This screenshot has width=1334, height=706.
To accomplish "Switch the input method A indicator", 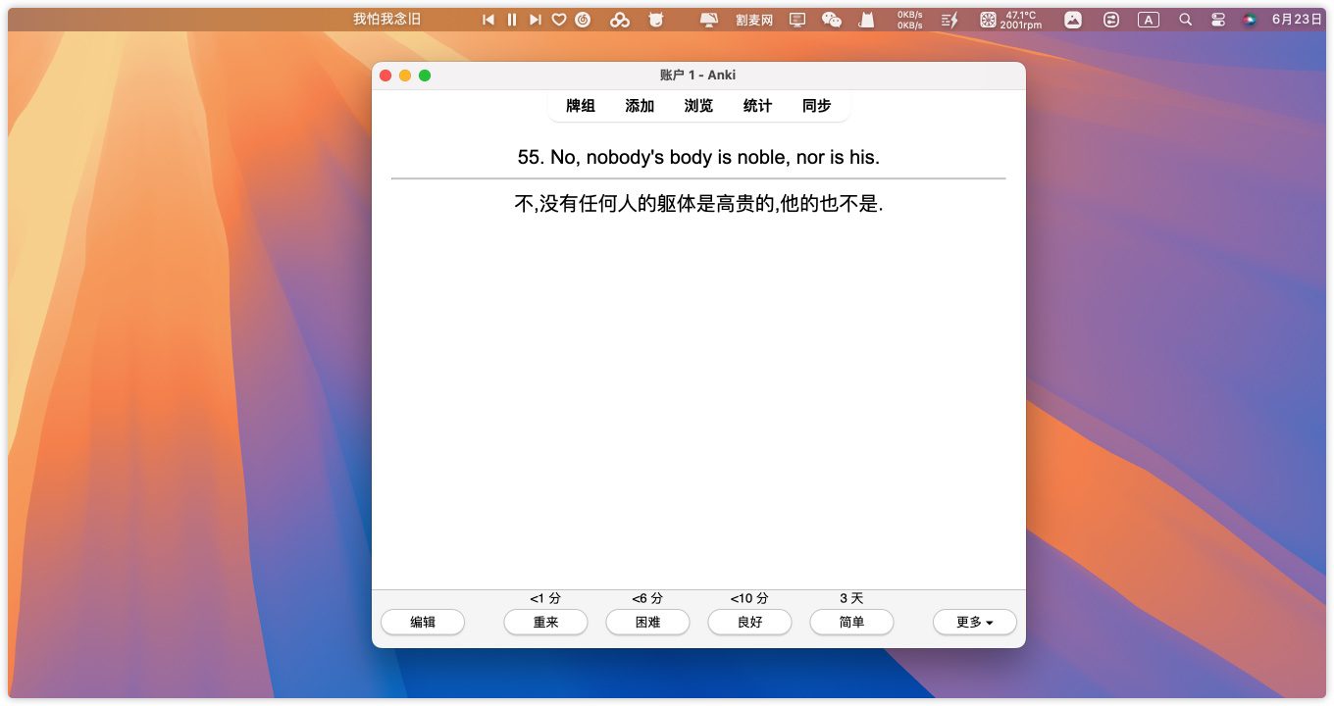I will (1148, 20).
